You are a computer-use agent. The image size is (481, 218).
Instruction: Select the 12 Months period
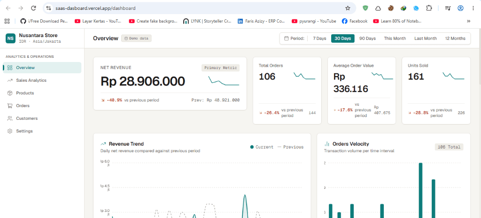coord(455,39)
